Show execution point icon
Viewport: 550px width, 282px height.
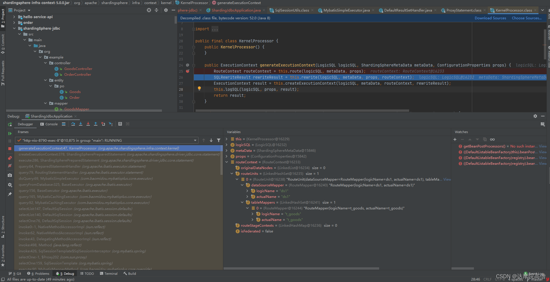[64, 124]
